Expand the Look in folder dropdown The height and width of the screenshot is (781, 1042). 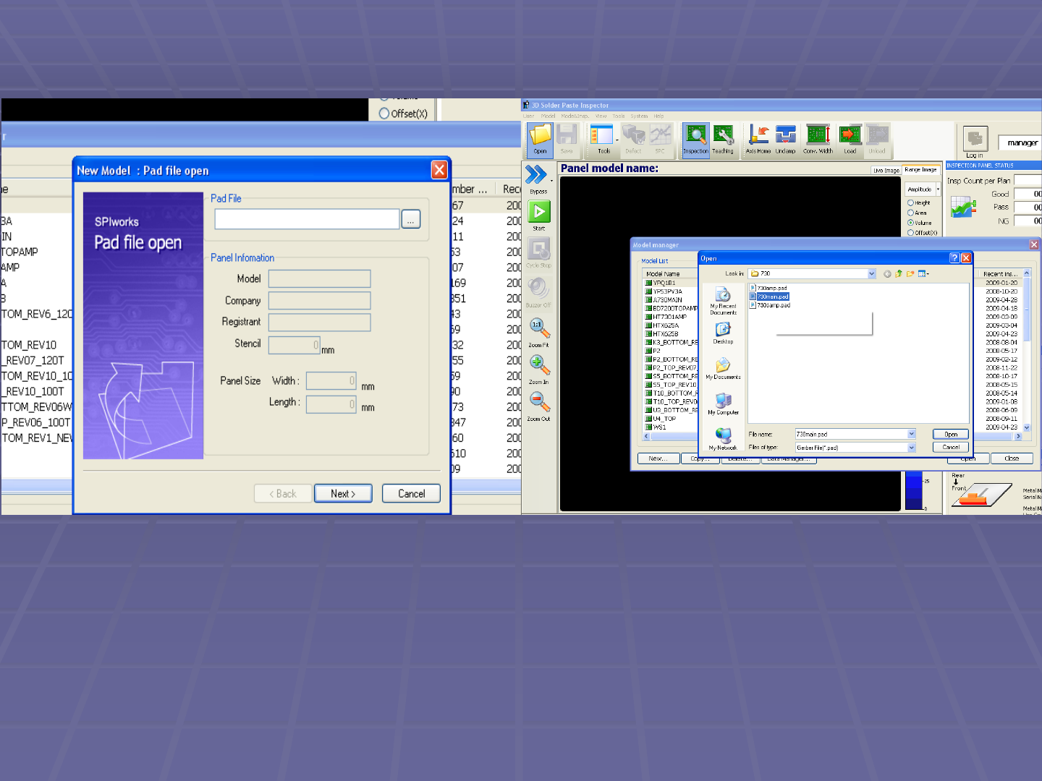pos(872,274)
